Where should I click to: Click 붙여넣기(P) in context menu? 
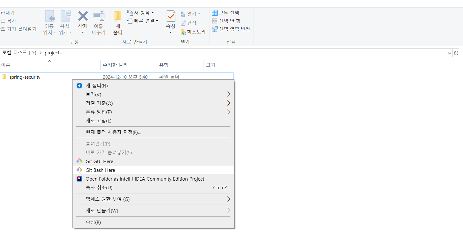pyautogui.click(x=153, y=144)
